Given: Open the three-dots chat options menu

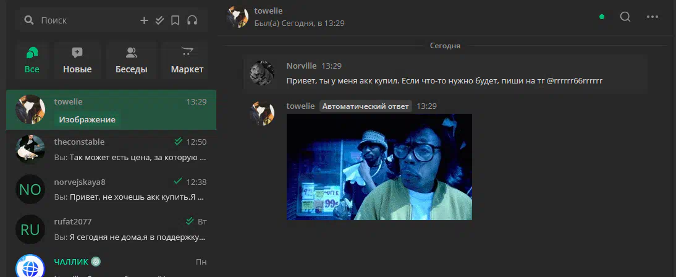Looking at the screenshot, I should [x=653, y=17].
